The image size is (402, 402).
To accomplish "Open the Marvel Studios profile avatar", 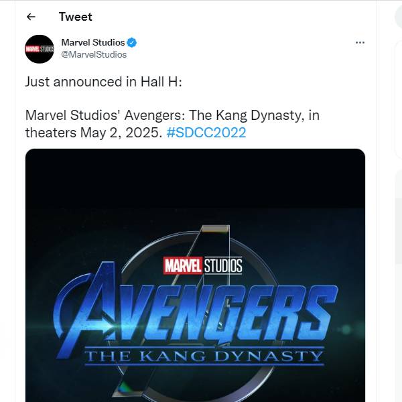I will (x=40, y=49).
